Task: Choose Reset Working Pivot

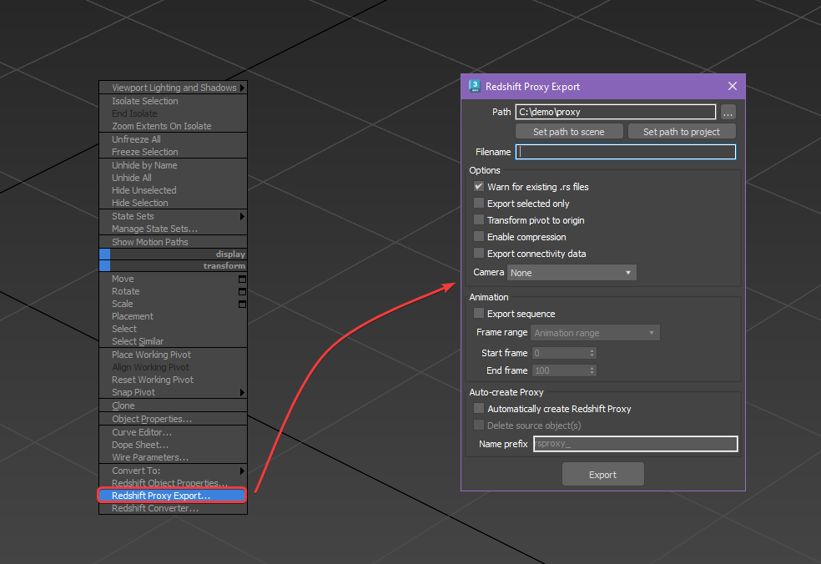Action: (x=173, y=380)
